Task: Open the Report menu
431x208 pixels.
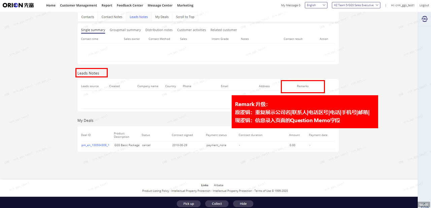Action: pos(107,5)
